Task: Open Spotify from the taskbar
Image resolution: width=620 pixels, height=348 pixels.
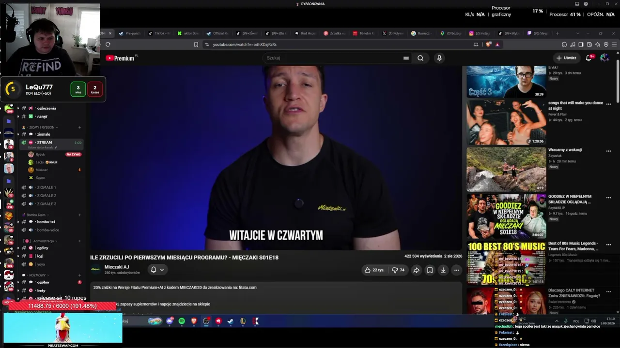Action: (182, 321)
